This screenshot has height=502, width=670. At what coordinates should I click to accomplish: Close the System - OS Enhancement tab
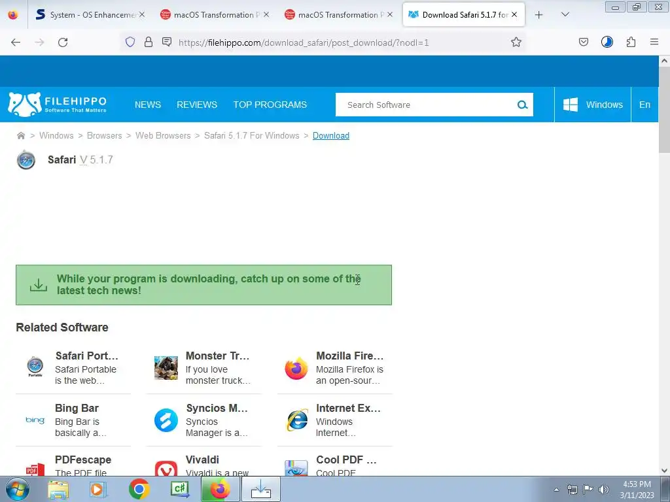coord(142,14)
